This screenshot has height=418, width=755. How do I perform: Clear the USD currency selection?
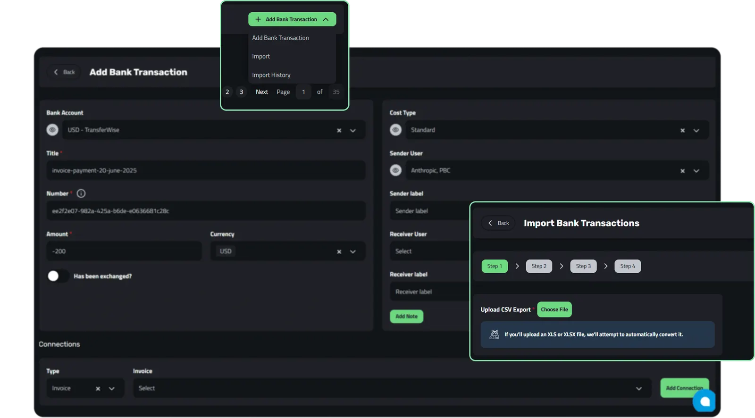(x=339, y=252)
